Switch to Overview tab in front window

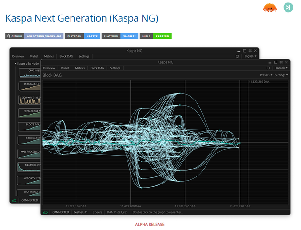pyautogui.click(x=49, y=68)
